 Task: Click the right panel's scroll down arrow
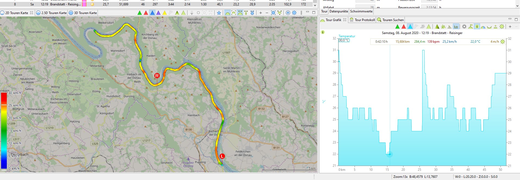517,5
